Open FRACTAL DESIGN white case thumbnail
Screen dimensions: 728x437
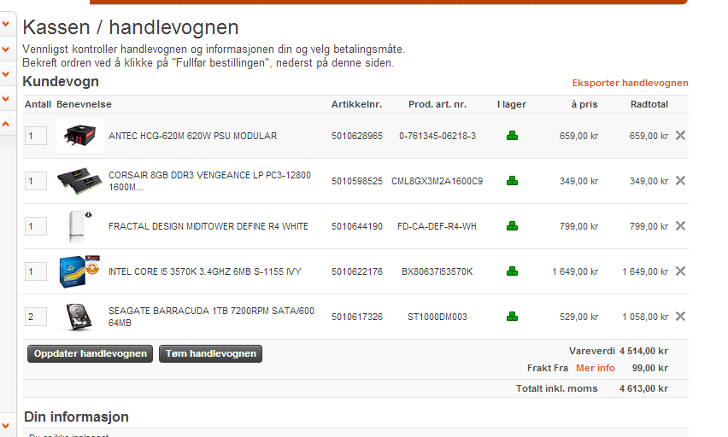pos(79,226)
